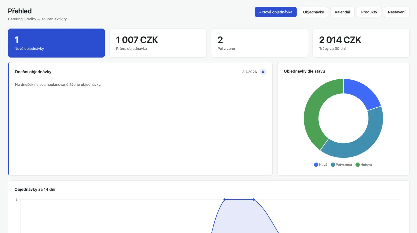Click the 'Dnešní objednávky' heading
This screenshot has height=233, width=417.
click(x=33, y=72)
